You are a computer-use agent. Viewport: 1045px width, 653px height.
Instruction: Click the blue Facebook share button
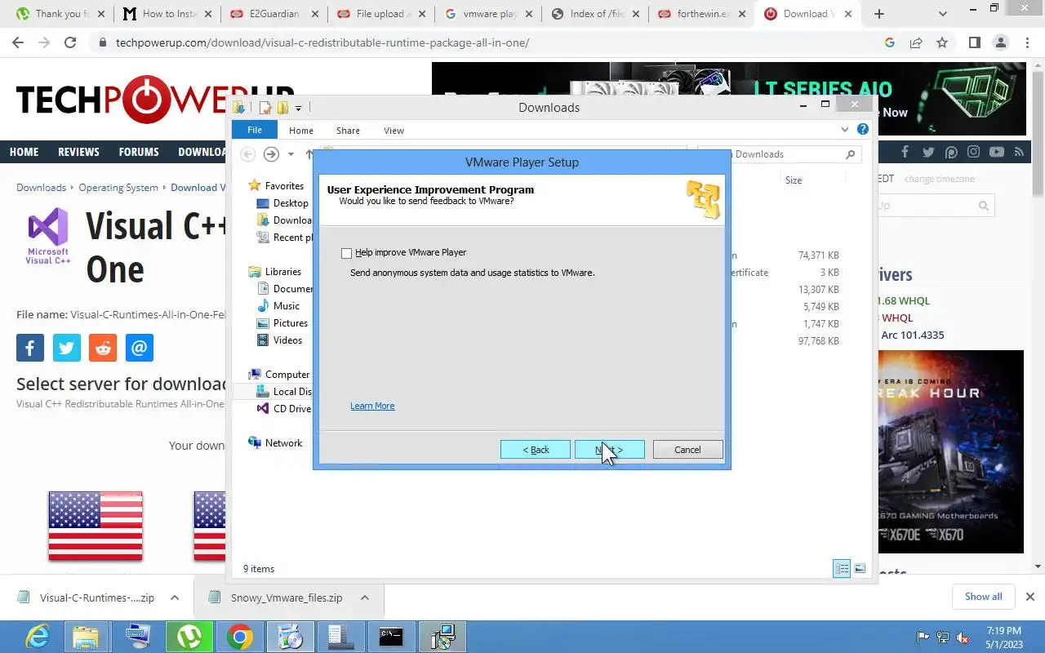pyautogui.click(x=29, y=348)
